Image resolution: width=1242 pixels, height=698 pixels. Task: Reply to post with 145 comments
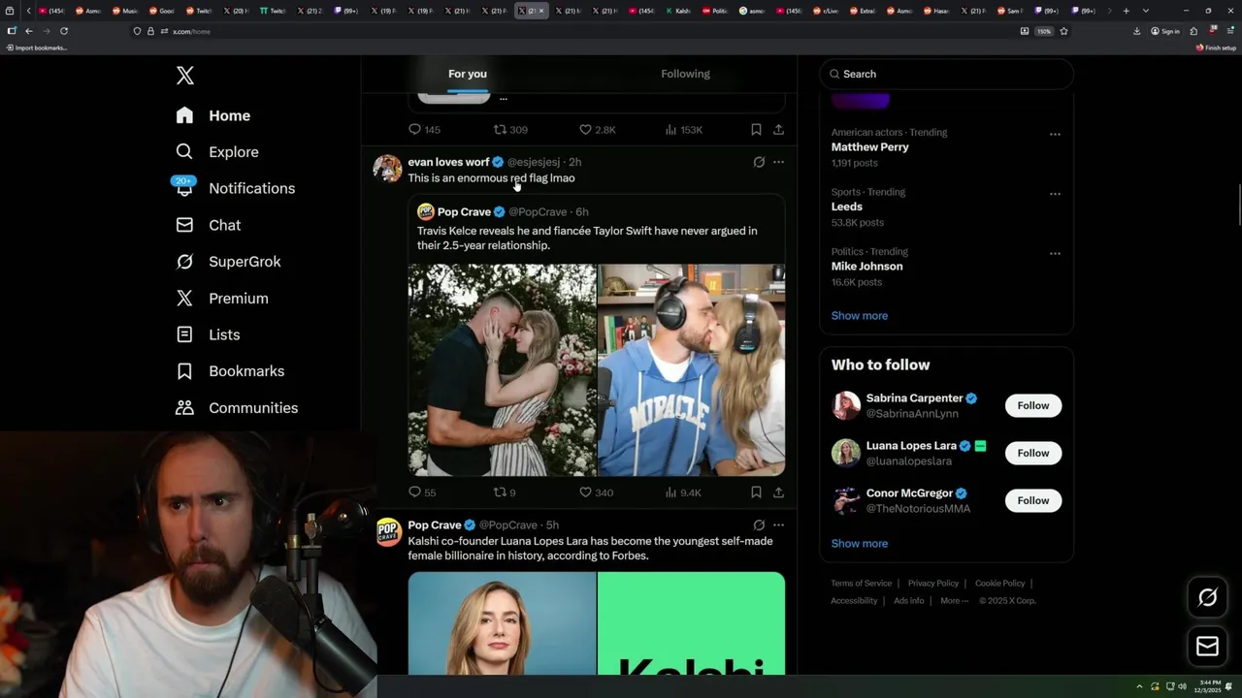424,129
